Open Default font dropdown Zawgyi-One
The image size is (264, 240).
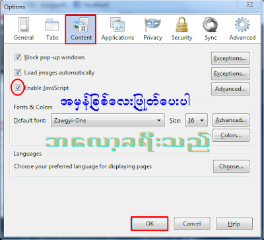[108, 121]
